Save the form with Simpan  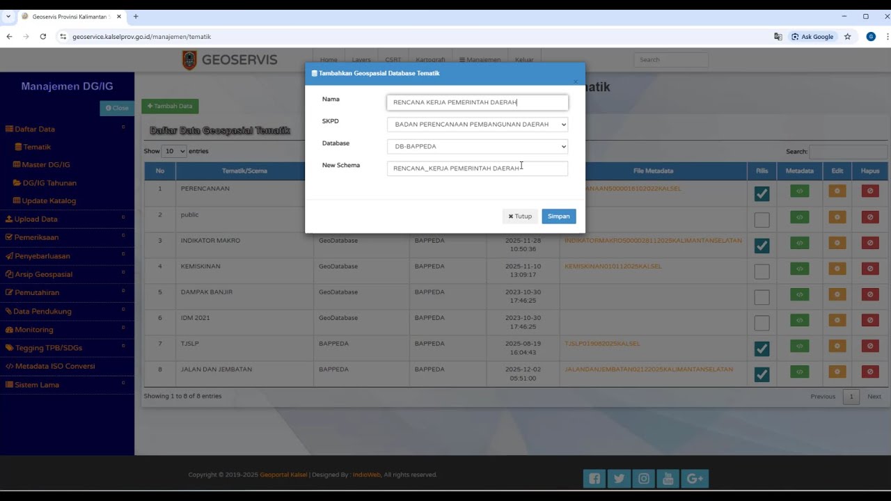[558, 216]
